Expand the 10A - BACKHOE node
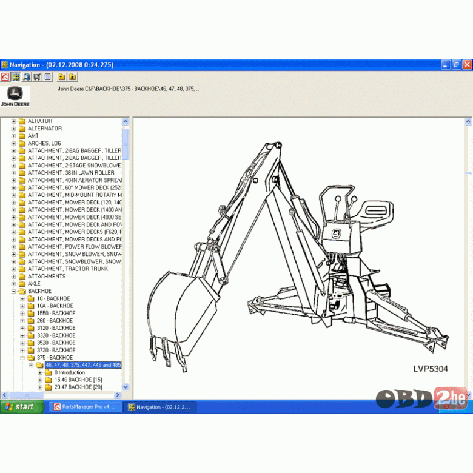This screenshot has width=473, height=473. [x=22, y=306]
